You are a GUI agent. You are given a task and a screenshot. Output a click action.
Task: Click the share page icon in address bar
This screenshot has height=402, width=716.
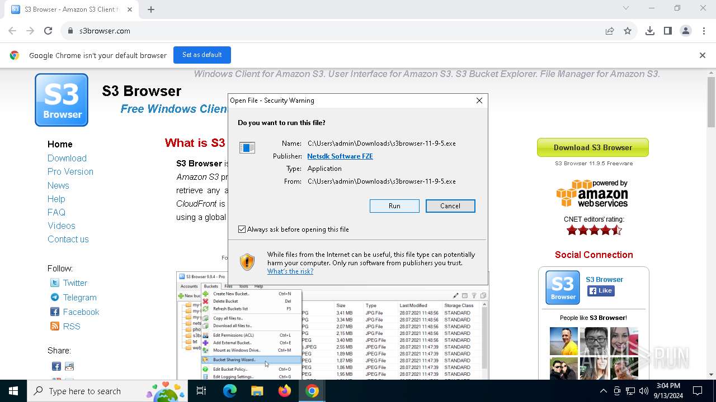[610, 31]
